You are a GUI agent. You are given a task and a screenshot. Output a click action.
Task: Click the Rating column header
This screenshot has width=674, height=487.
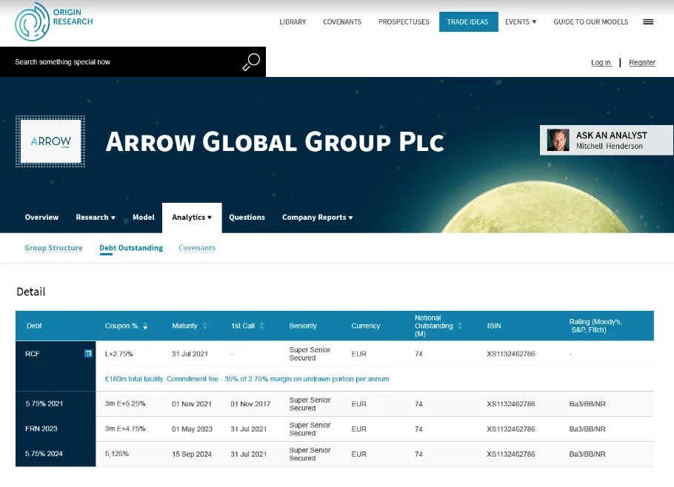point(595,326)
